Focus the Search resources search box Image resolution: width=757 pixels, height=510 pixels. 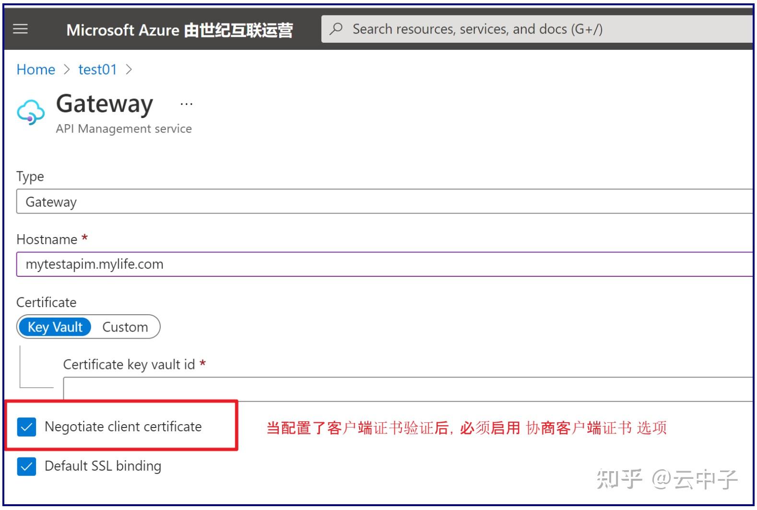click(x=537, y=29)
